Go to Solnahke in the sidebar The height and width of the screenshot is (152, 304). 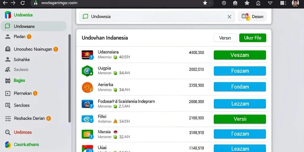22,59
